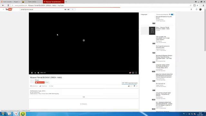Screen dimensions: 206x116
Task: Click the taskbar clock
Action: tap(200, 114)
